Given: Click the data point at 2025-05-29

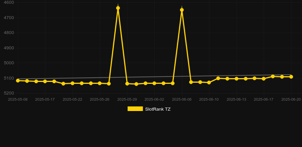Looking at the screenshot, I should (x=127, y=83).
